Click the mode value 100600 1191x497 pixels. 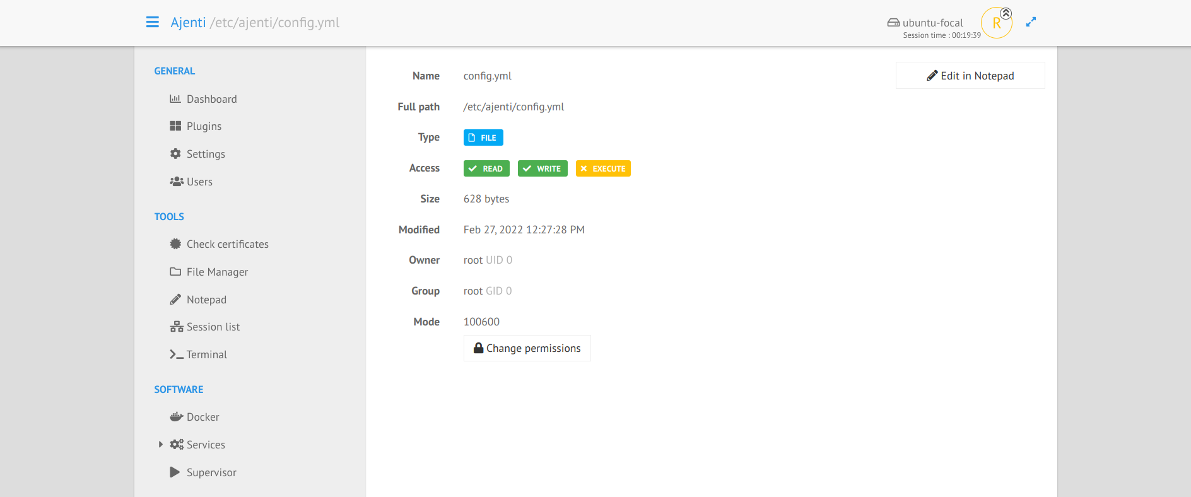(x=481, y=322)
